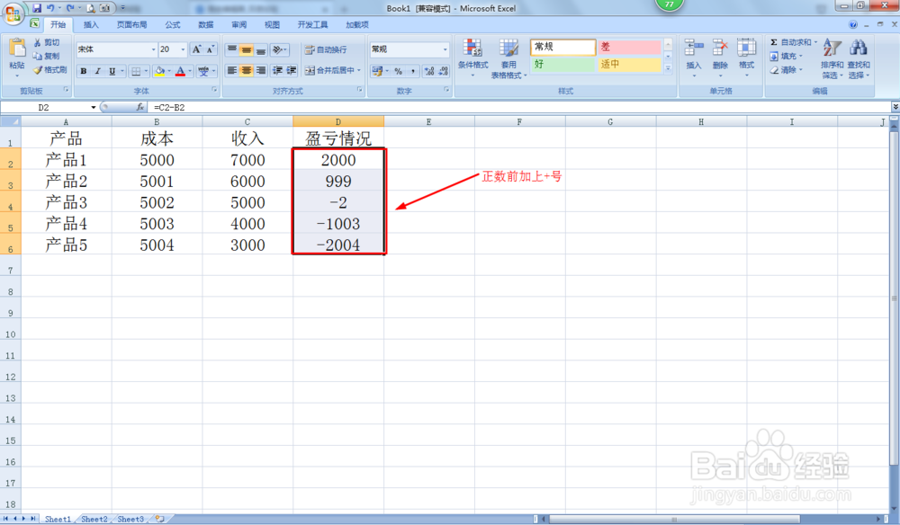900x525 pixels.
Task: Open Conditional Formatting (条件格式)
Action: [x=473, y=58]
